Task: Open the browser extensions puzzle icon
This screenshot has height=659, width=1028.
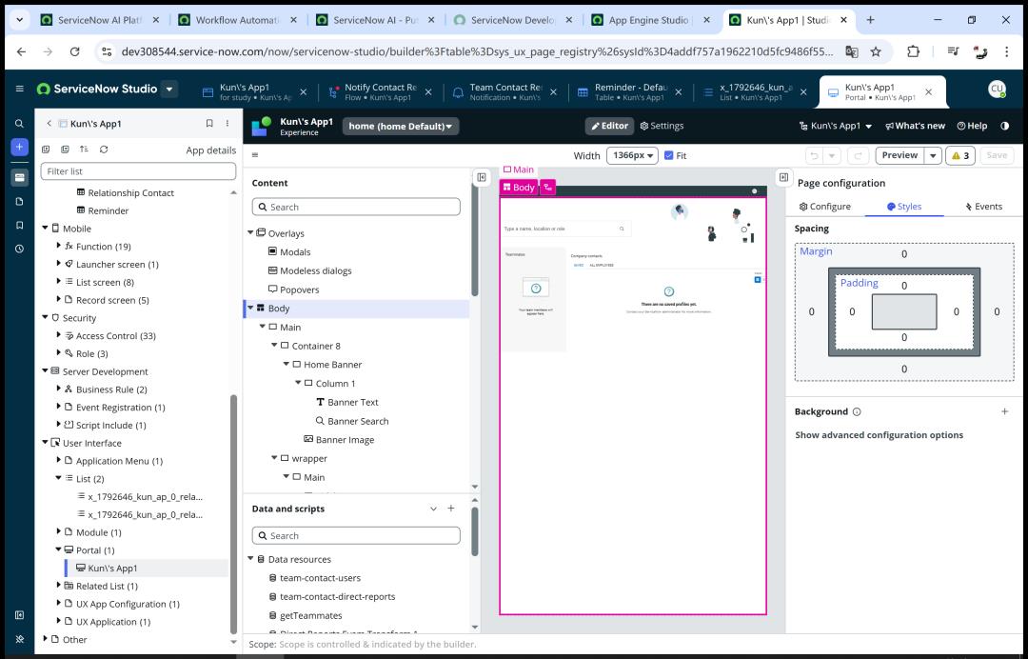Action: click(913, 51)
